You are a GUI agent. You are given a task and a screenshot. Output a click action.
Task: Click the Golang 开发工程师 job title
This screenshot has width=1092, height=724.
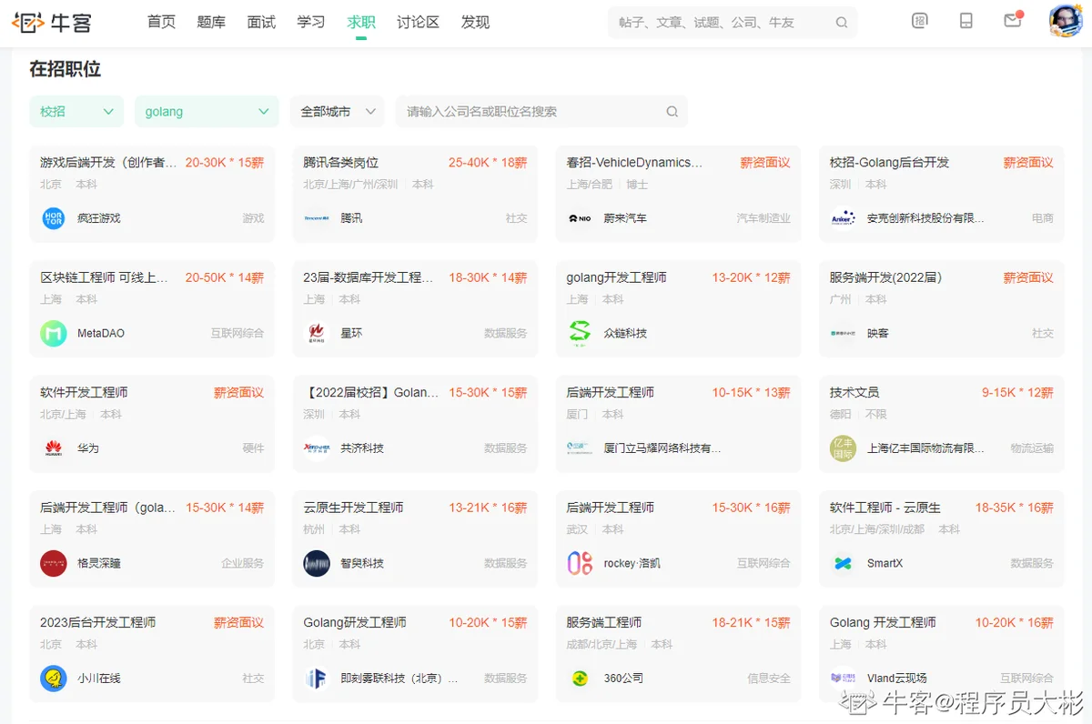tap(883, 622)
